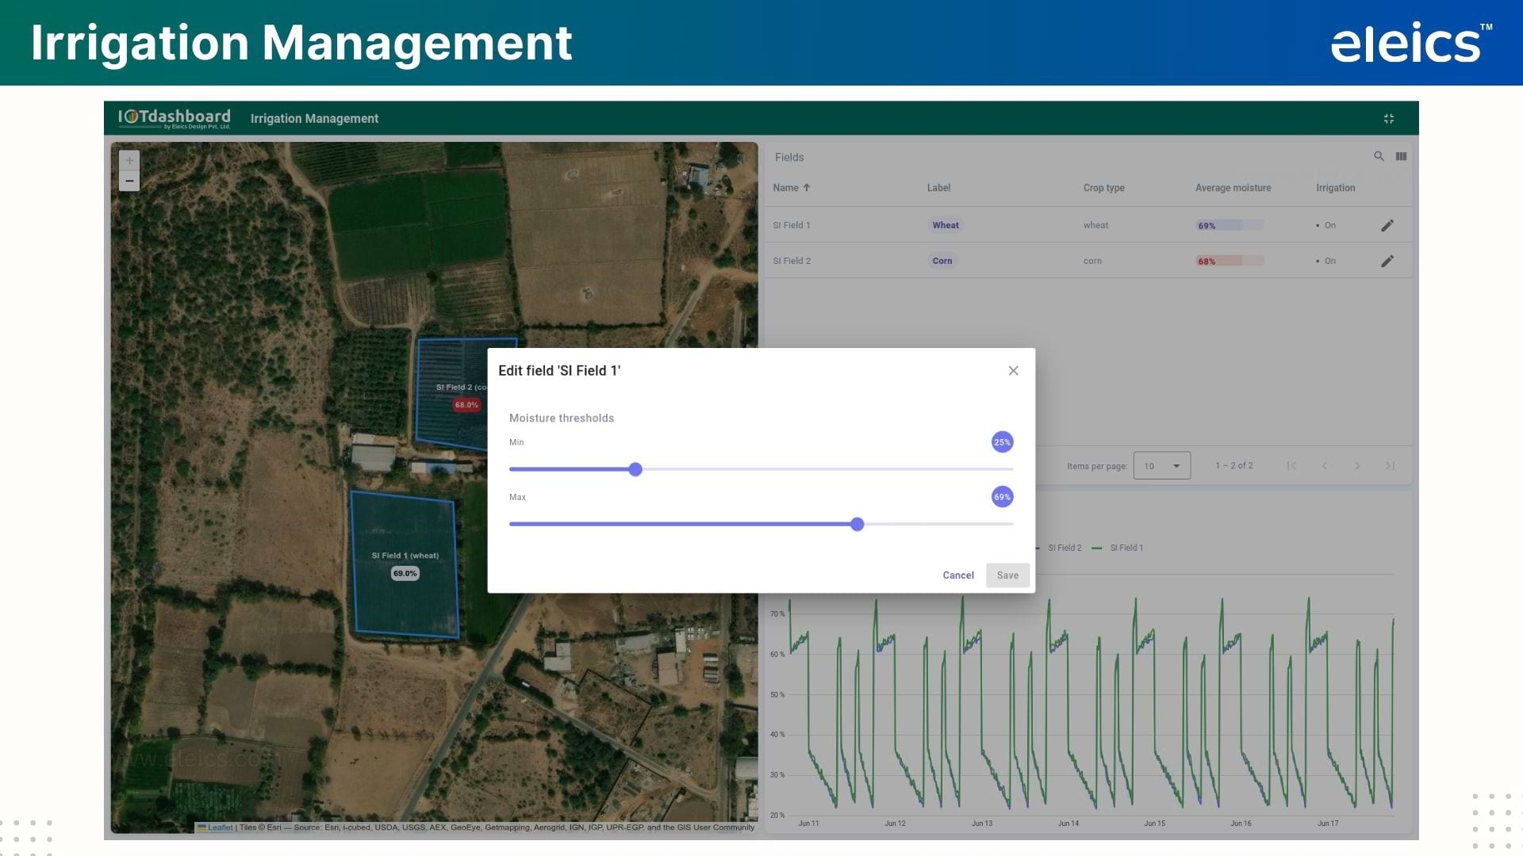Click the 69.0% badge on the map

[x=405, y=574]
